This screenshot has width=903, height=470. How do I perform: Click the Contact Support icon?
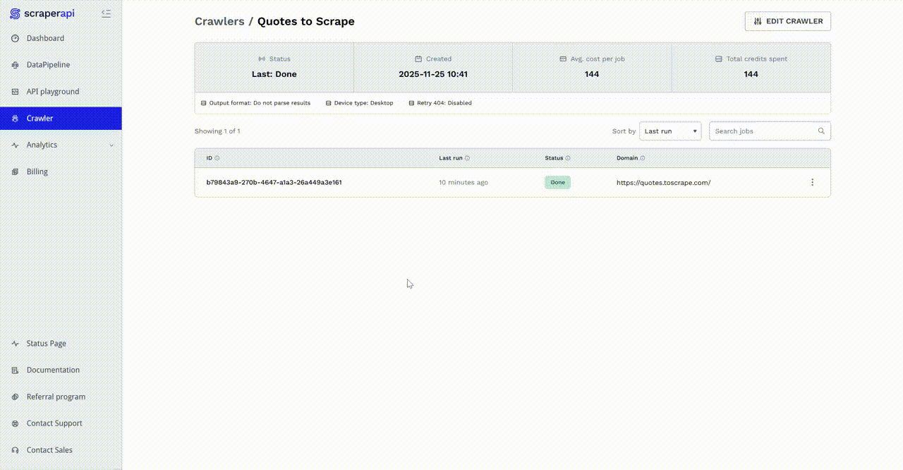[16, 423]
